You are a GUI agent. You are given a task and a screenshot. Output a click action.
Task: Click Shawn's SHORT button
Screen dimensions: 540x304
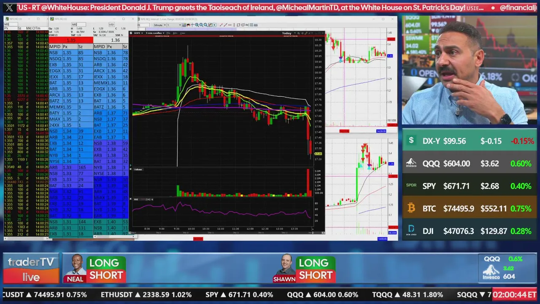pyautogui.click(x=316, y=275)
